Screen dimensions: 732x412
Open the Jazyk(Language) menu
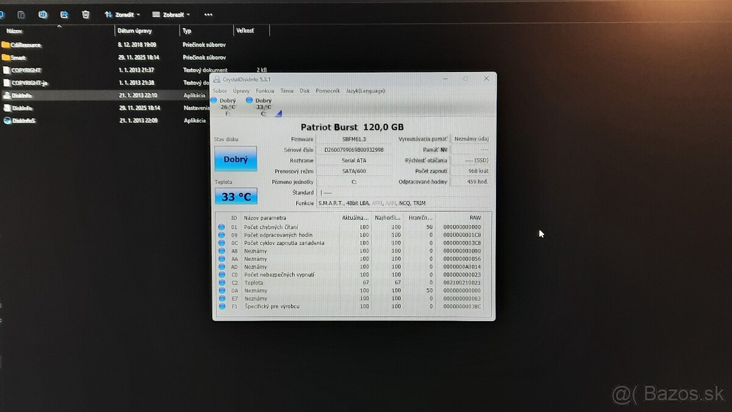click(365, 91)
